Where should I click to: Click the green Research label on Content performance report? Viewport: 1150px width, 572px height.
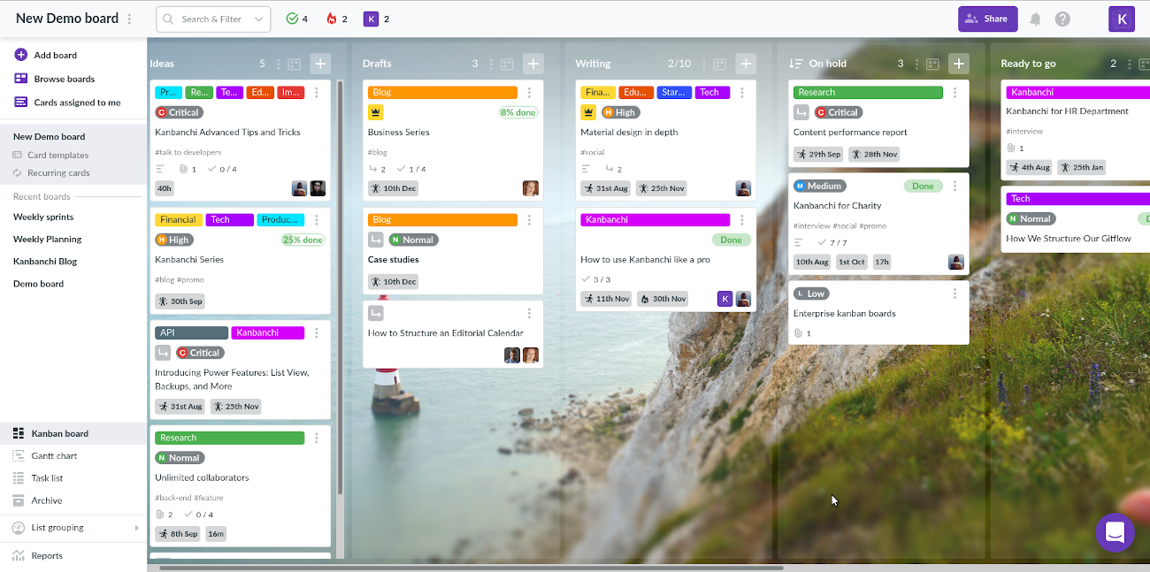(x=868, y=93)
